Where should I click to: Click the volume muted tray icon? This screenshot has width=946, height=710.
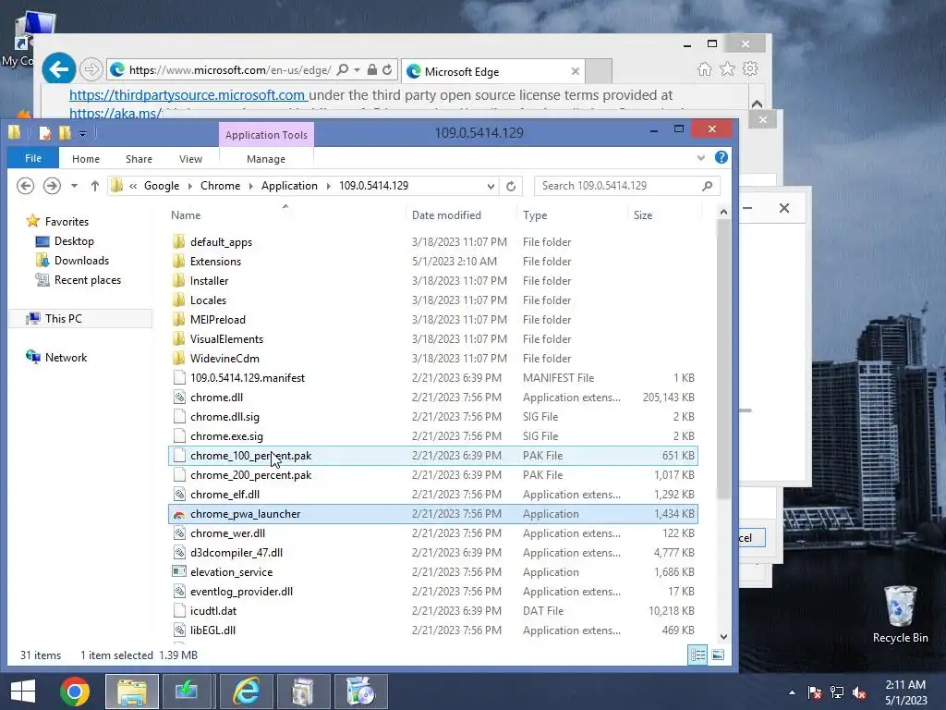click(860, 692)
